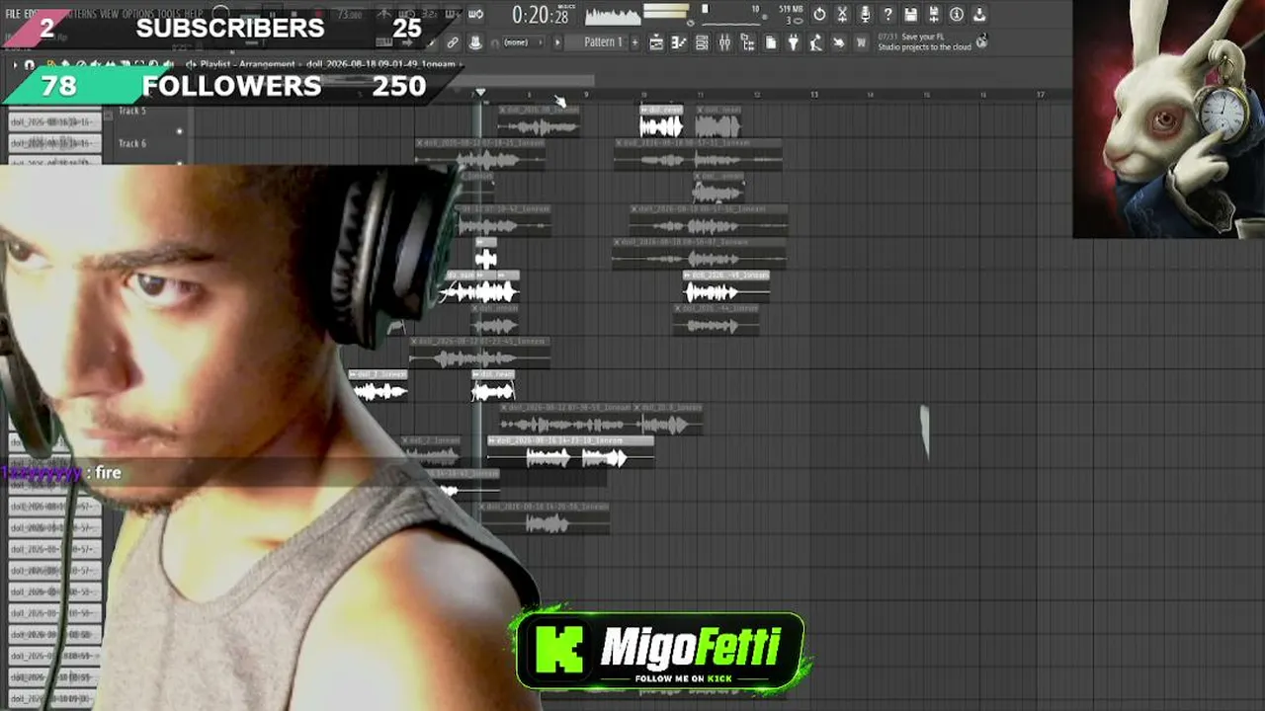Image resolution: width=1265 pixels, height=711 pixels.
Task: Open the playlist view icon
Action: pyautogui.click(x=656, y=42)
